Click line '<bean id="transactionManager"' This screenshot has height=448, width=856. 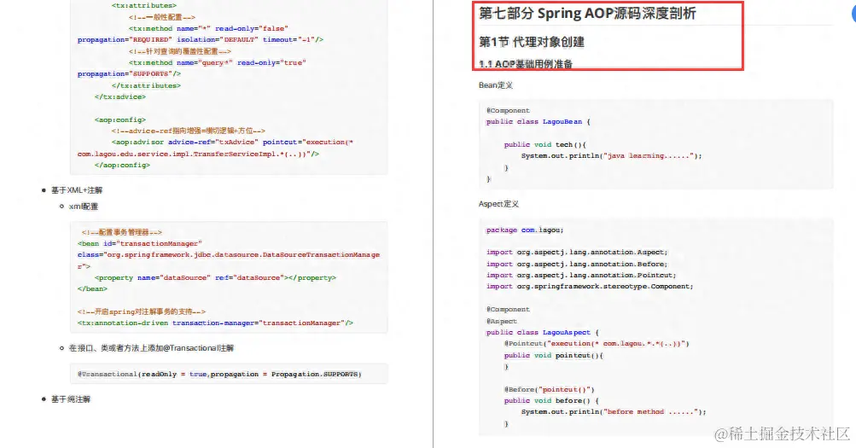click(140, 244)
